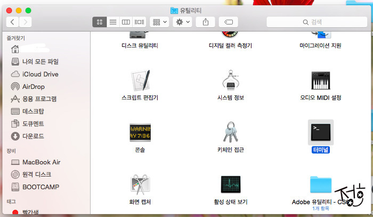
Task: Open the 터미널 (Terminal) app icon
Action: point(321,132)
